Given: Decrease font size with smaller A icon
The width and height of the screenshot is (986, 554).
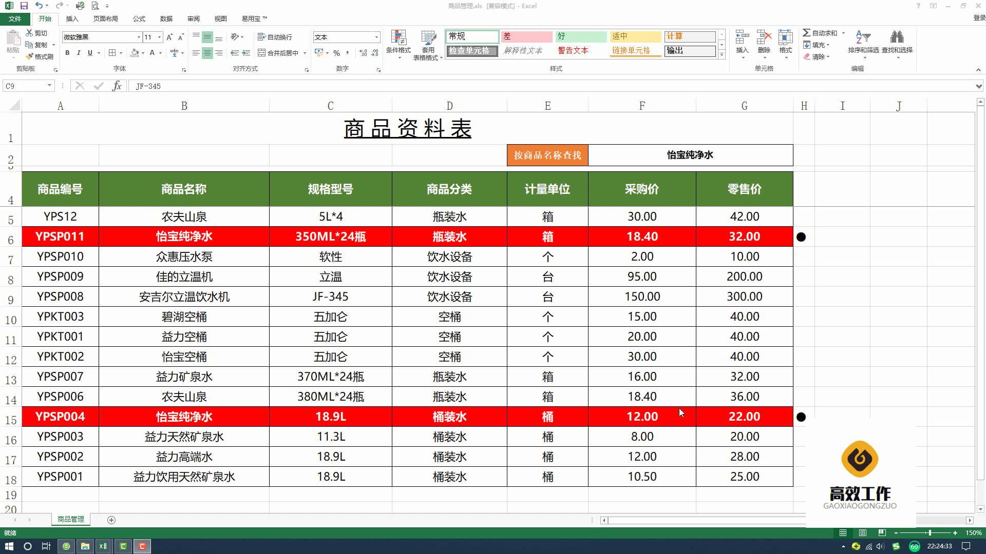Looking at the screenshot, I should tap(181, 37).
